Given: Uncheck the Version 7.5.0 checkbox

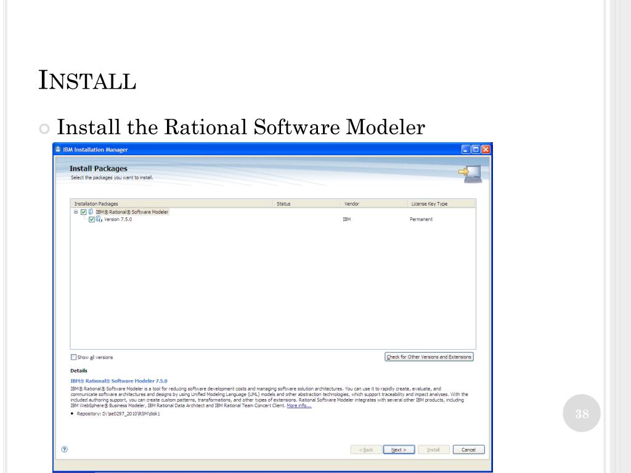Looking at the screenshot, I should point(92,220).
